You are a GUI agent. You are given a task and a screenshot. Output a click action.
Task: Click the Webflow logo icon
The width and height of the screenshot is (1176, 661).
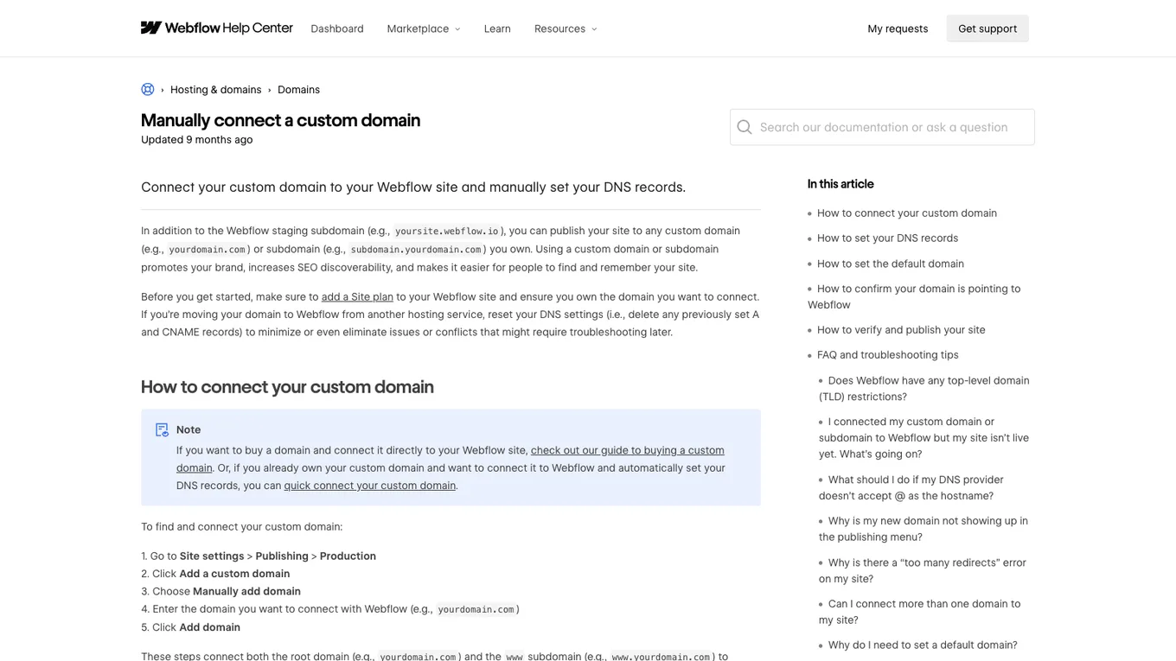click(x=151, y=28)
